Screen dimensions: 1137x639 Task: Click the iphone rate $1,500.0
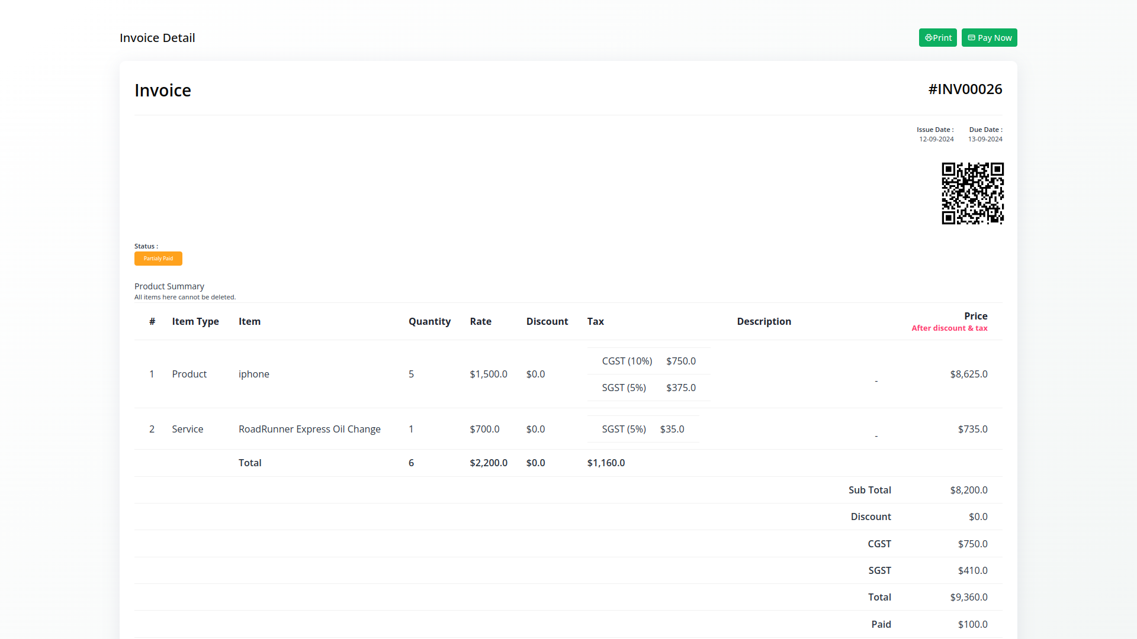[489, 374]
